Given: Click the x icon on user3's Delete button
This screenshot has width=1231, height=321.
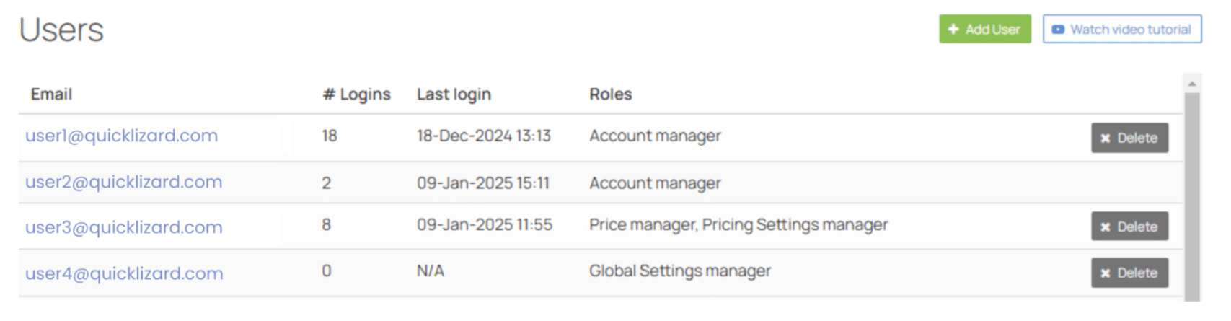Looking at the screenshot, I should [x=1106, y=227].
